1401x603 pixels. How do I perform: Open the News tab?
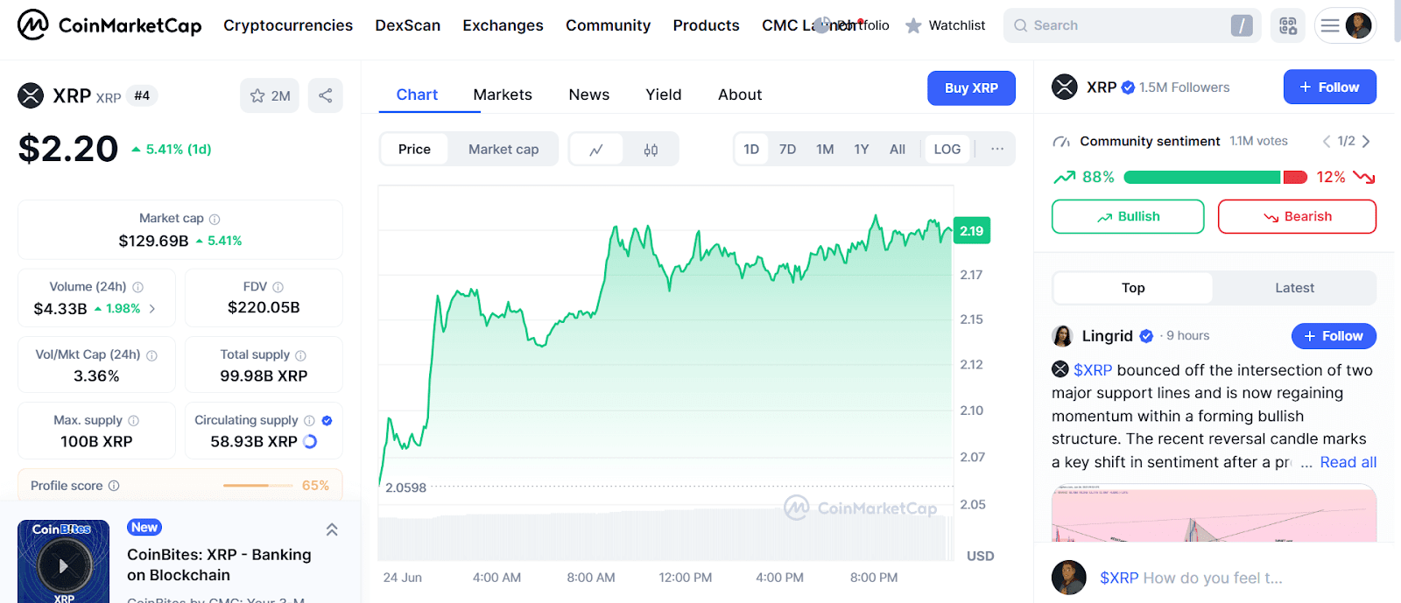coord(588,95)
